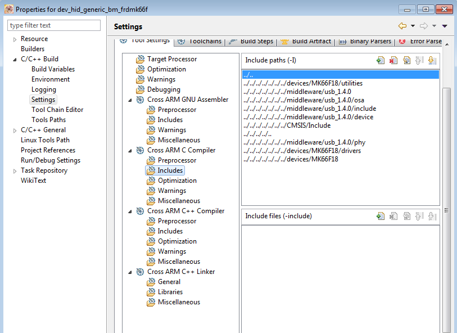Open Build Variables page
This screenshot has height=333, width=457.
click(53, 69)
